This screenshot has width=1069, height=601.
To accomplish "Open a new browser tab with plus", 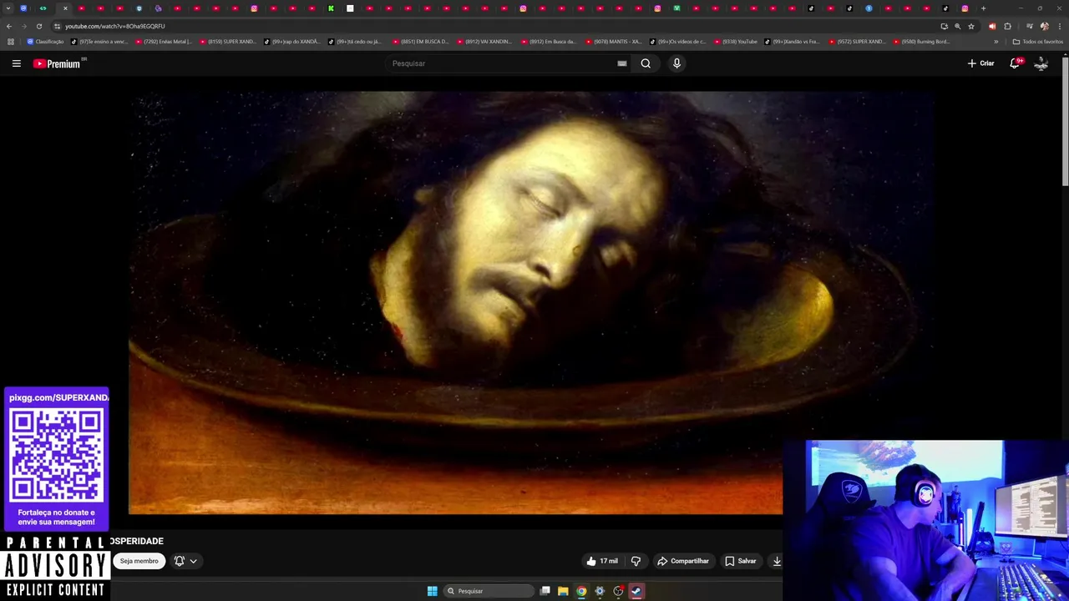I will (x=983, y=8).
